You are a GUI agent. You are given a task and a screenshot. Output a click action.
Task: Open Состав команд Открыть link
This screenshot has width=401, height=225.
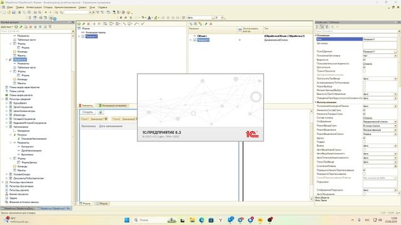pos(368,117)
